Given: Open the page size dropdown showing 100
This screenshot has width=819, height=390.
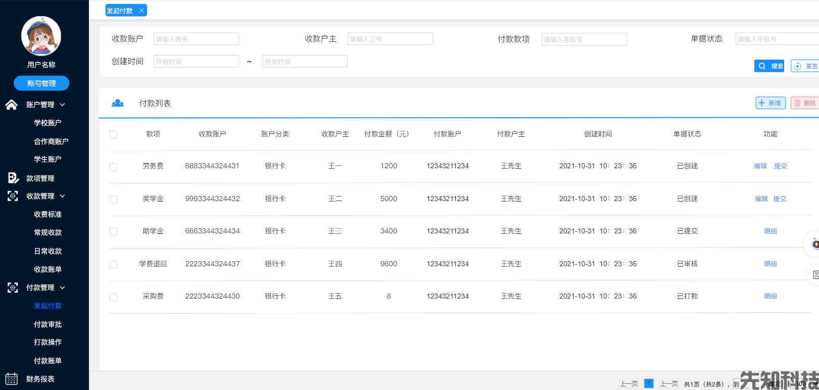Looking at the screenshot, I should [x=806, y=384].
